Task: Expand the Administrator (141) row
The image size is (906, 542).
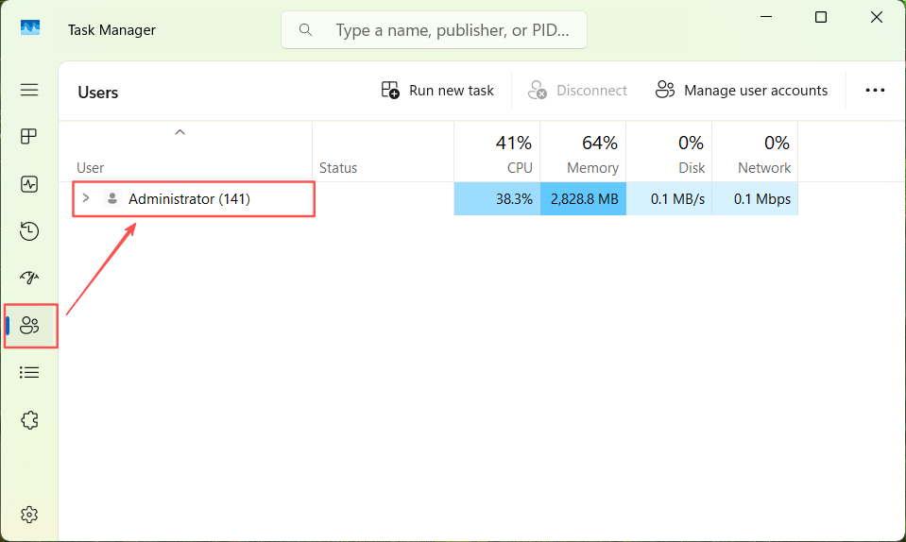Action: [86, 198]
